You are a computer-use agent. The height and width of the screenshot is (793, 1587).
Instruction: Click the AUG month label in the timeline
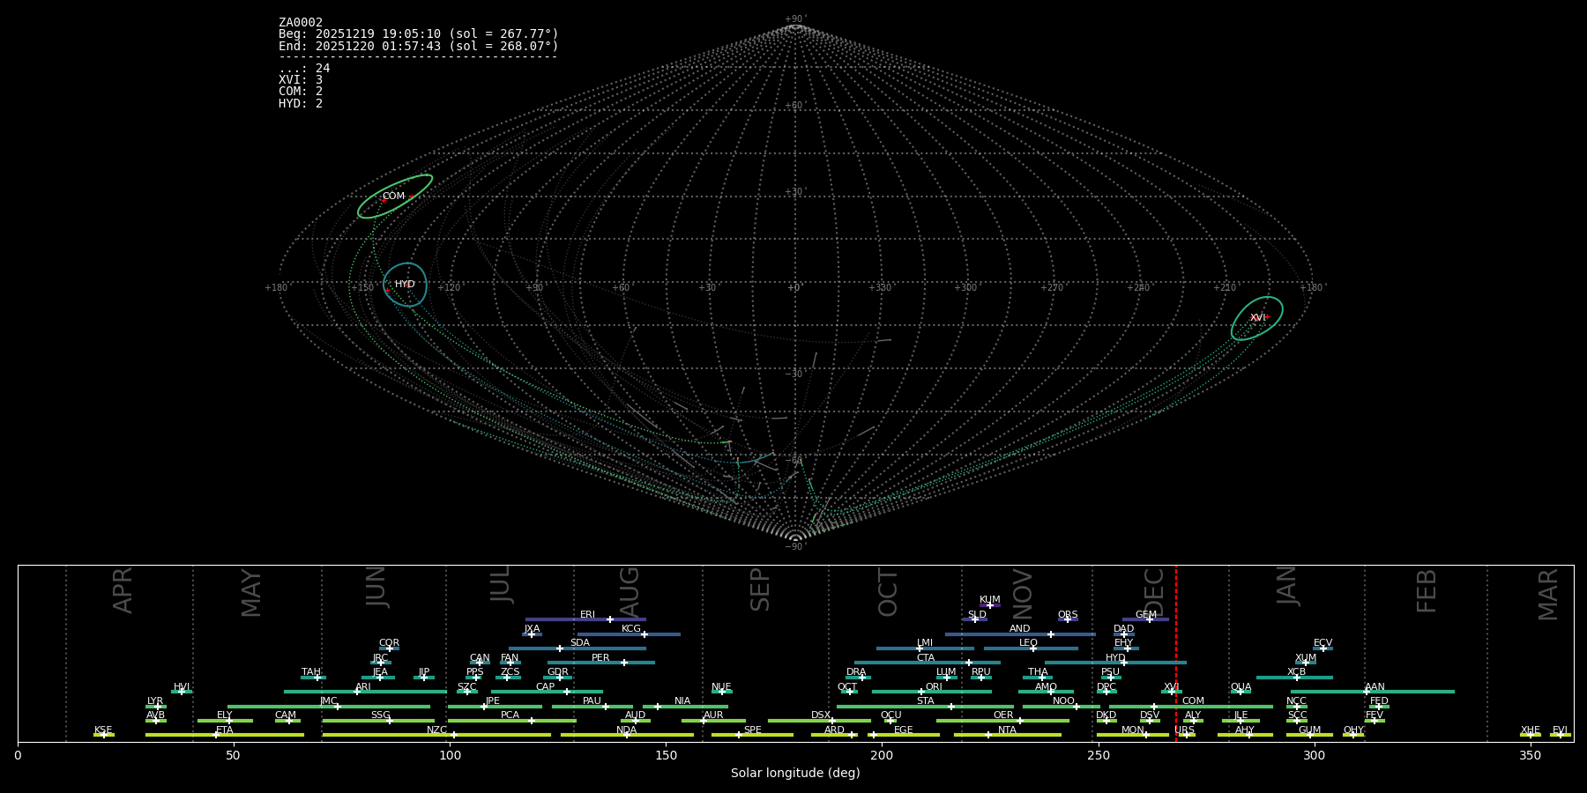click(x=630, y=592)
